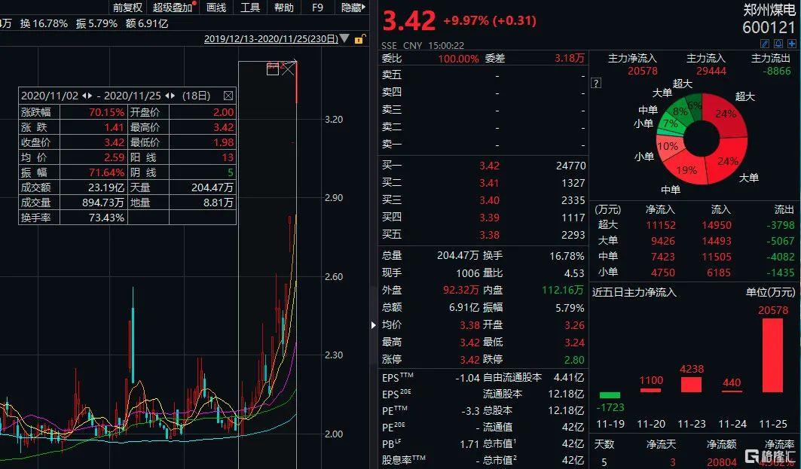Click the 涨停 limit-up price 3.42

(x=470, y=360)
